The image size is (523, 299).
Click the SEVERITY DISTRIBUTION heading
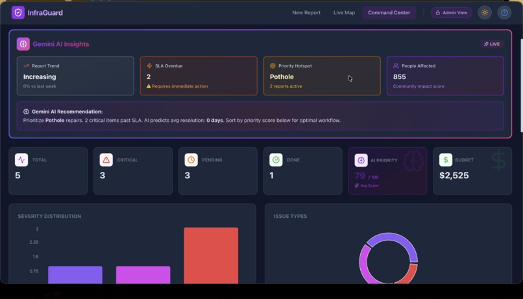coord(49,217)
